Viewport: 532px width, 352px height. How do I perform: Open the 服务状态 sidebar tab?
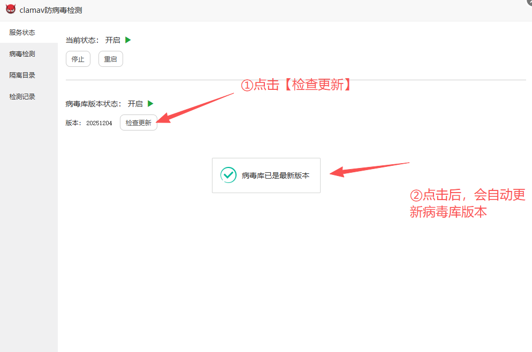coord(22,33)
